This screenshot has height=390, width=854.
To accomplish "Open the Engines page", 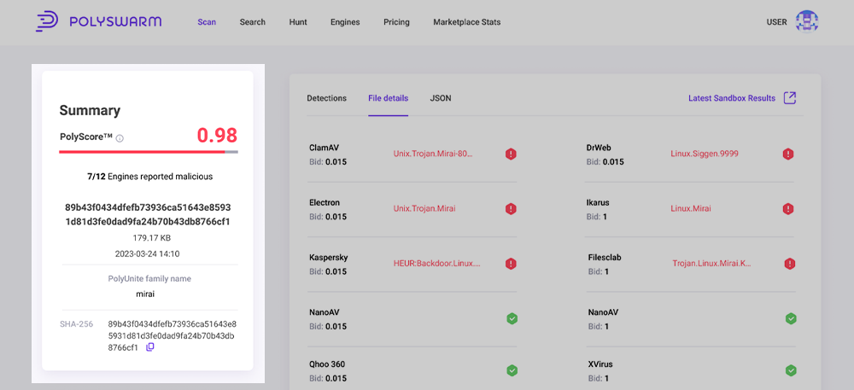I will pos(345,22).
